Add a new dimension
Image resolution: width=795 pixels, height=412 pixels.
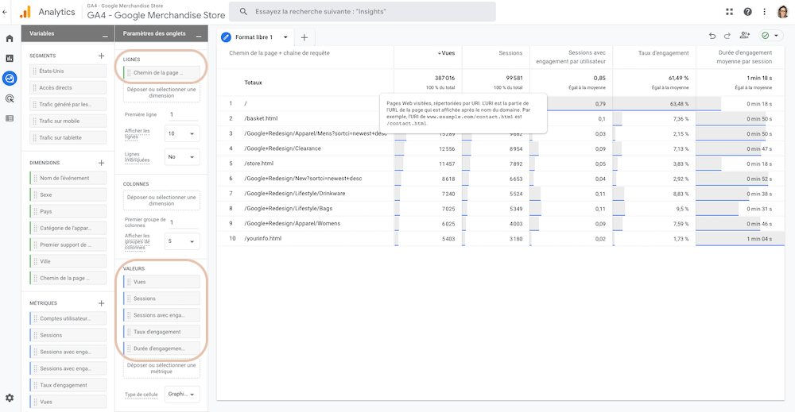coord(102,163)
